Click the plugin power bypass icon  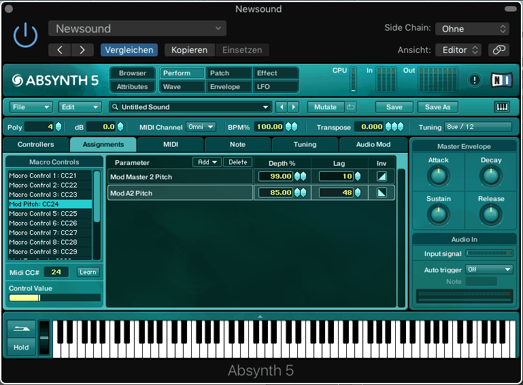[26, 35]
